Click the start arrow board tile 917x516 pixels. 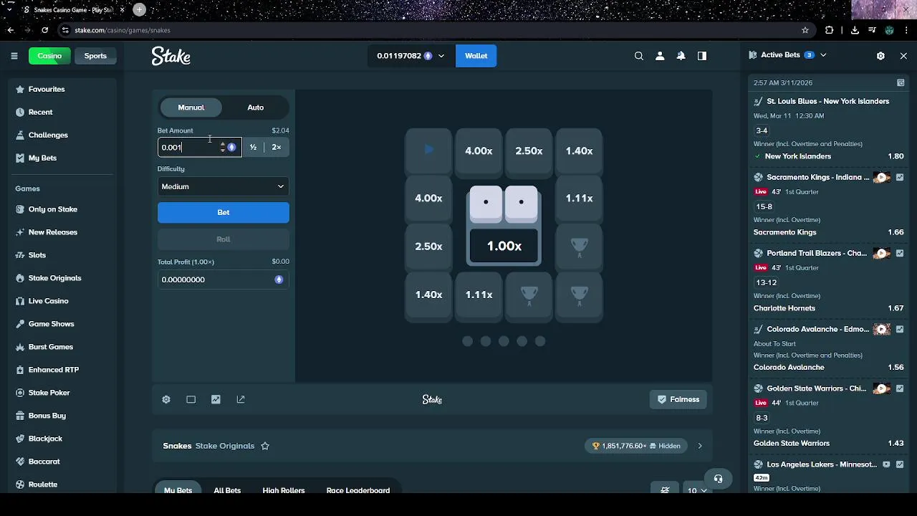(x=428, y=150)
